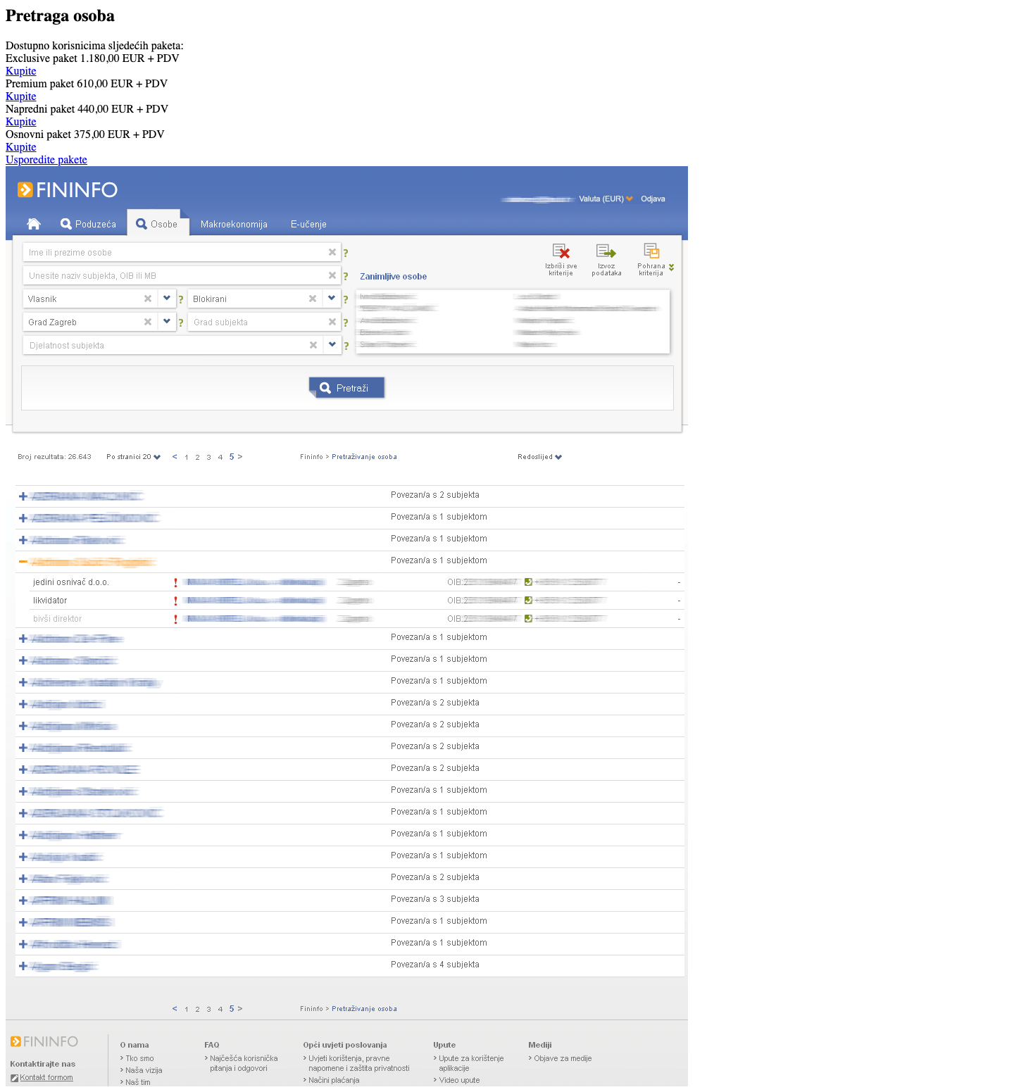Click the Pretraži search button
Viewport: 1014px width, 1092px height.
point(346,388)
